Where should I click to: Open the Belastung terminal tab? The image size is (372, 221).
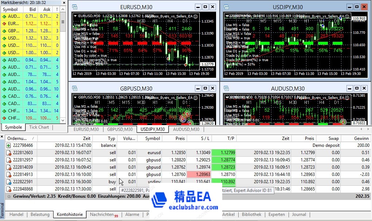point(40,214)
